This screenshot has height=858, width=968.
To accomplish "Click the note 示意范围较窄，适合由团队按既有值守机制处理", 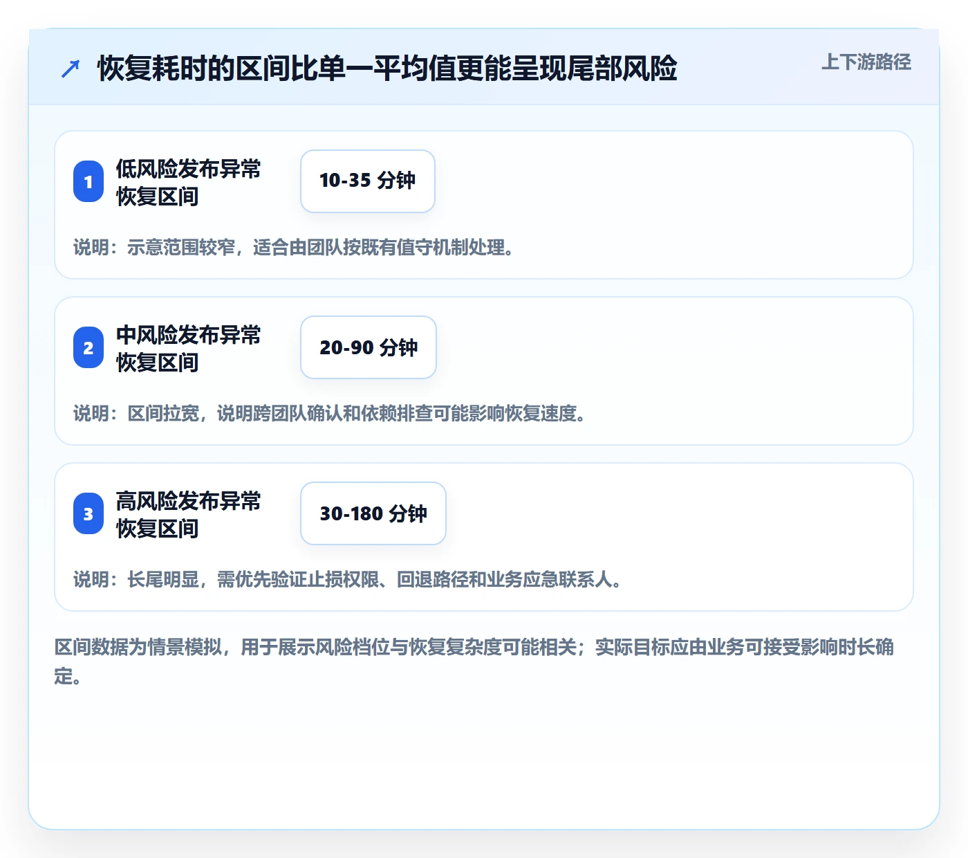I will pos(294,248).
